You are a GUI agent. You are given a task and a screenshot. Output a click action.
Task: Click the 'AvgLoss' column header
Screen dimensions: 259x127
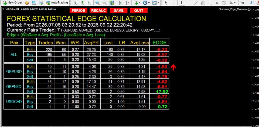pyautogui.click(x=139, y=43)
